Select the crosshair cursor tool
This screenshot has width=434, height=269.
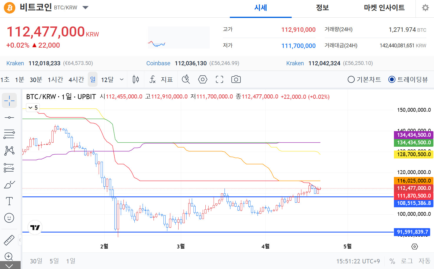9,101
